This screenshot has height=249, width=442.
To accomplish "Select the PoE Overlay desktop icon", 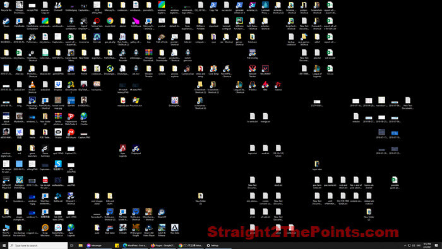I will (253, 54).
